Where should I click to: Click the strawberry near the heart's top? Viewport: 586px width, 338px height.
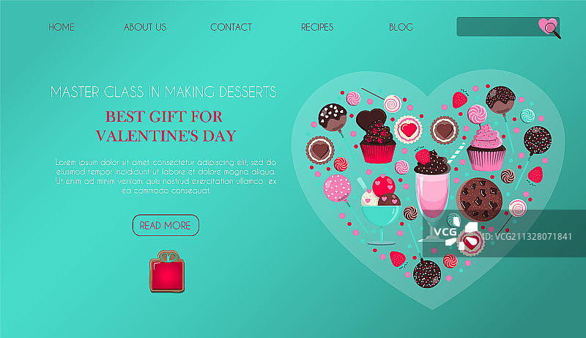pos(460,99)
